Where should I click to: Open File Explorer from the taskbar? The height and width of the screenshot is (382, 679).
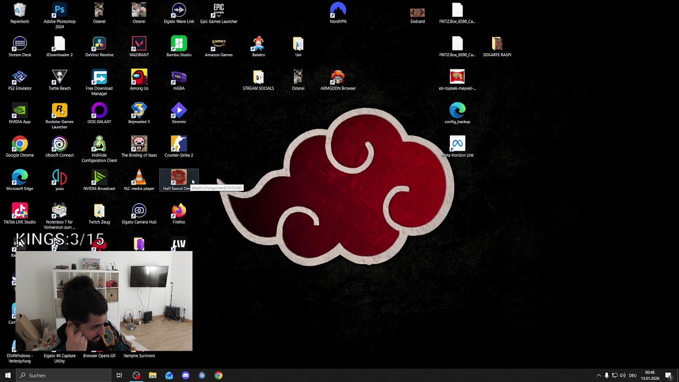(153, 375)
